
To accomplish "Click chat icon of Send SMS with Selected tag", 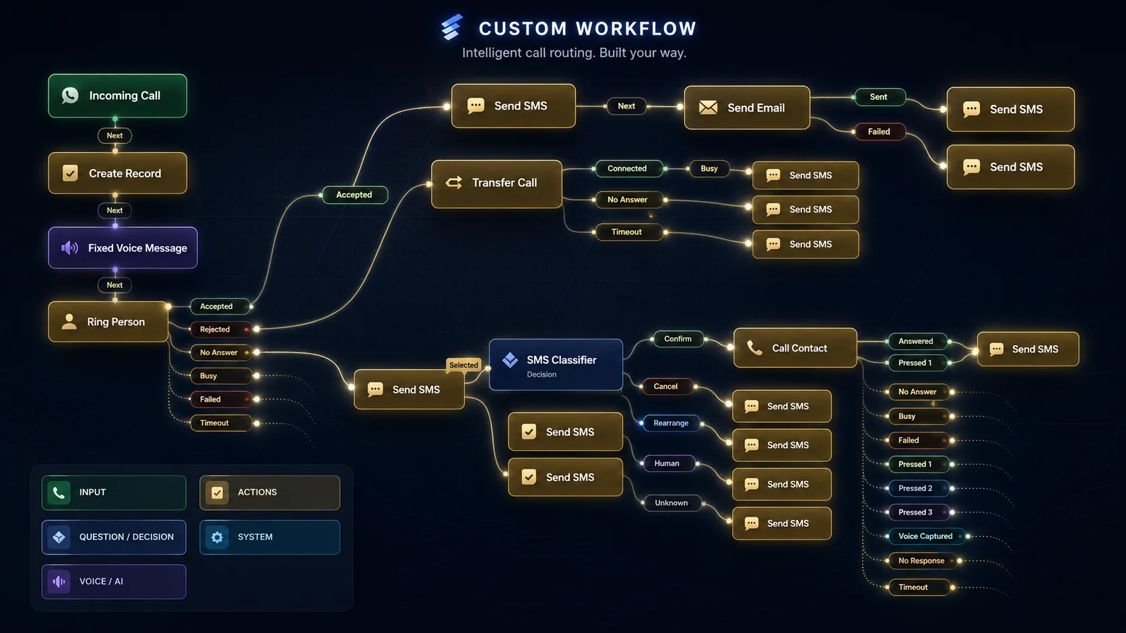I will [x=375, y=389].
